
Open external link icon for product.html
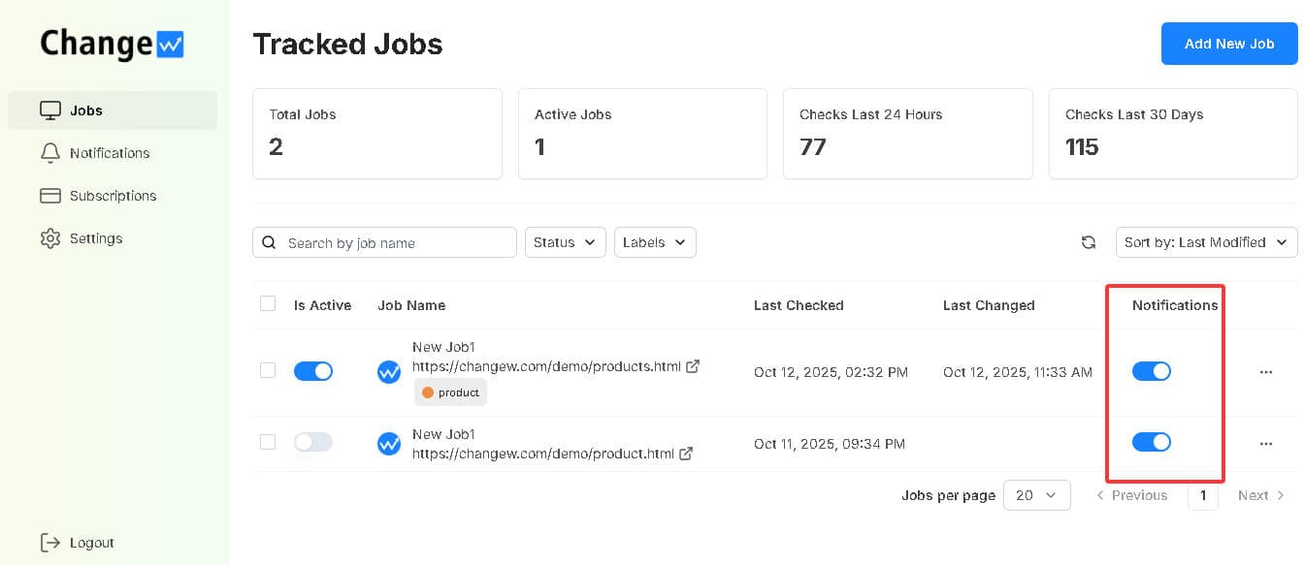coord(686,453)
